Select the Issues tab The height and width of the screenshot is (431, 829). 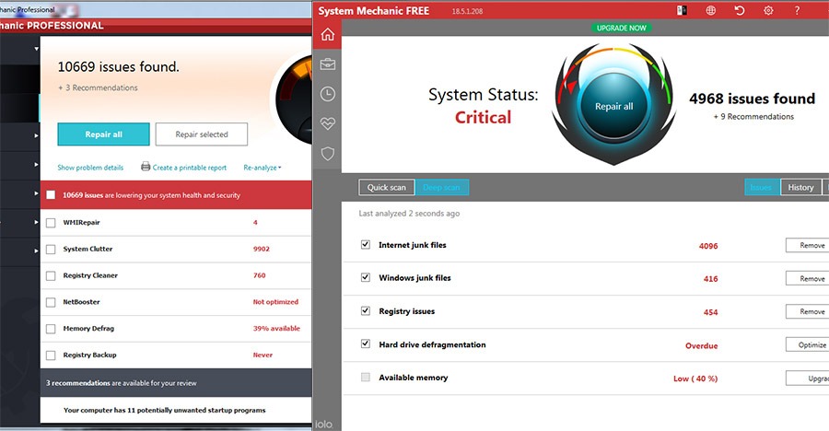[761, 187]
